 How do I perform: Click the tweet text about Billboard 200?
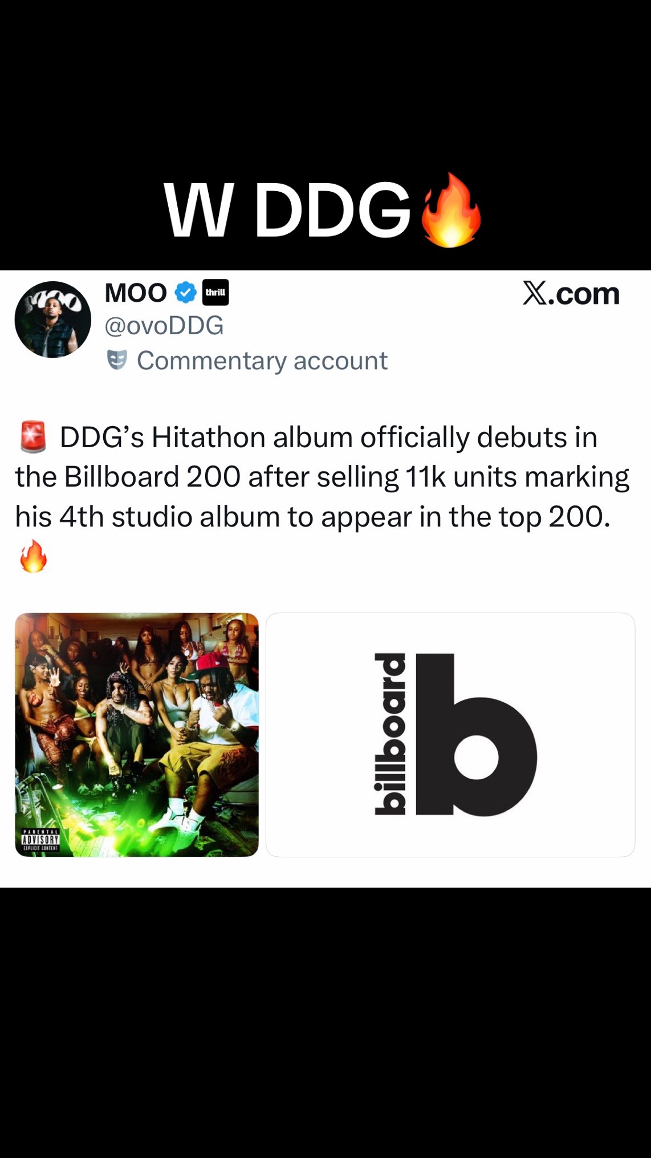(x=323, y=496)
